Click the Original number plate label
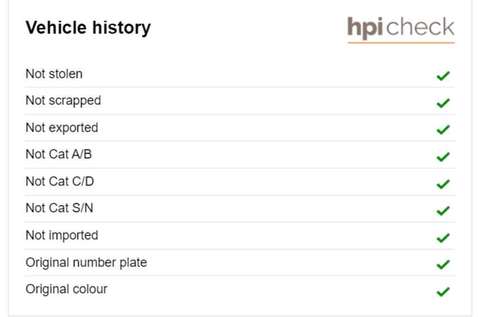The height and width of the screenshot is (317, 478). [x=86, y=263]
